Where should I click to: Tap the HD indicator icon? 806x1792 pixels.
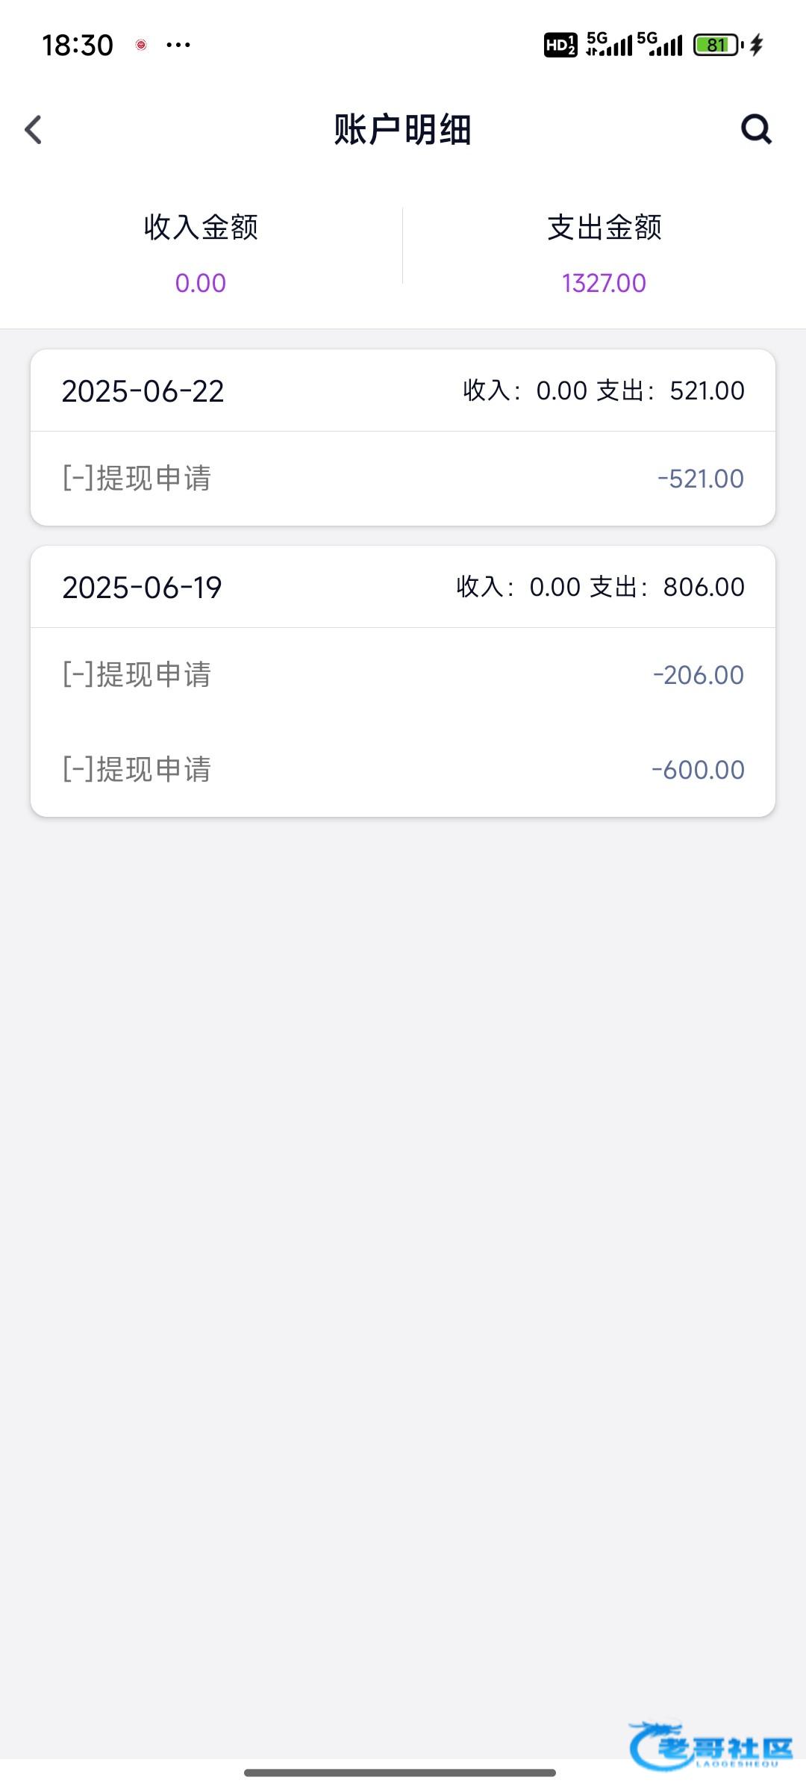pyautogui.click(x=560, y=46)
